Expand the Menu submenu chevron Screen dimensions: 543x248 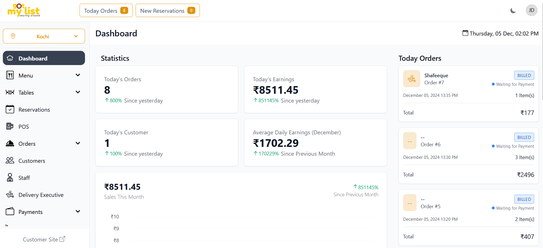click(78, 75)
